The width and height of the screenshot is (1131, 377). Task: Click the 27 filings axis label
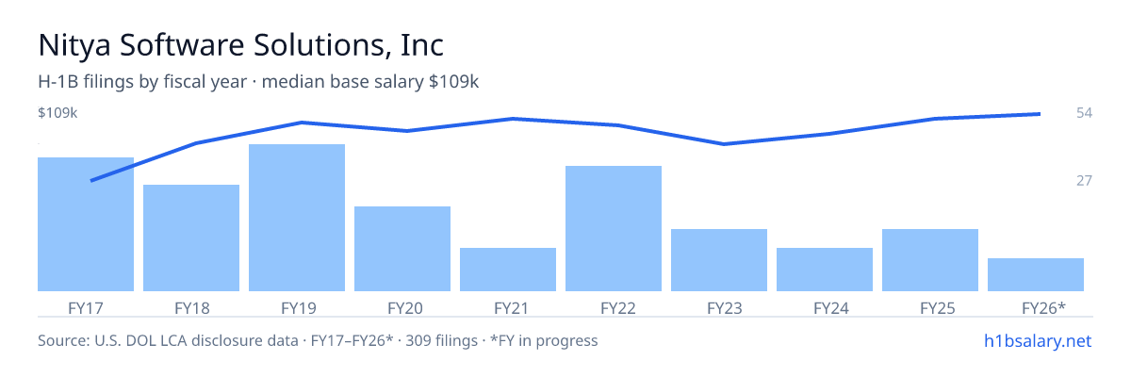click(x=1084, y=180)
